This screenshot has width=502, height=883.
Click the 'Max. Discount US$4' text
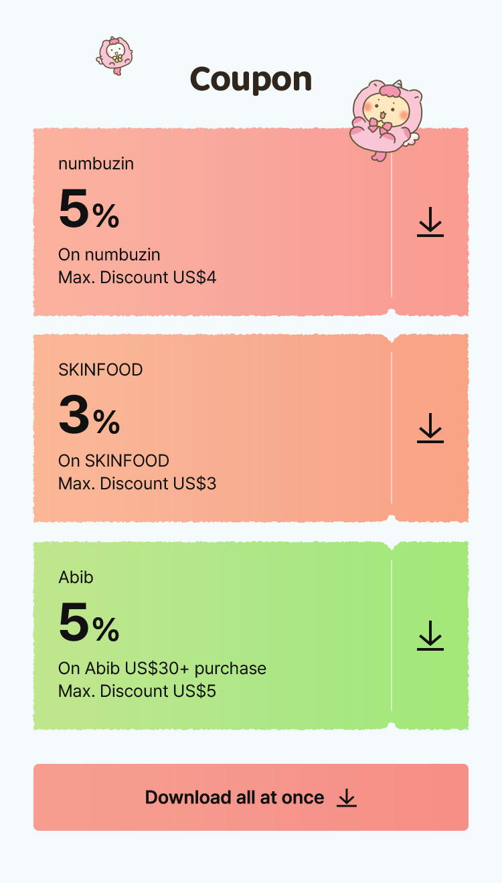point(137,277)
